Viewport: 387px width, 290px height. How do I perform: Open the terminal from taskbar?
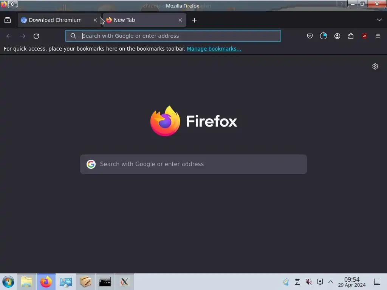pyautogui.click(x=105, y=282)
